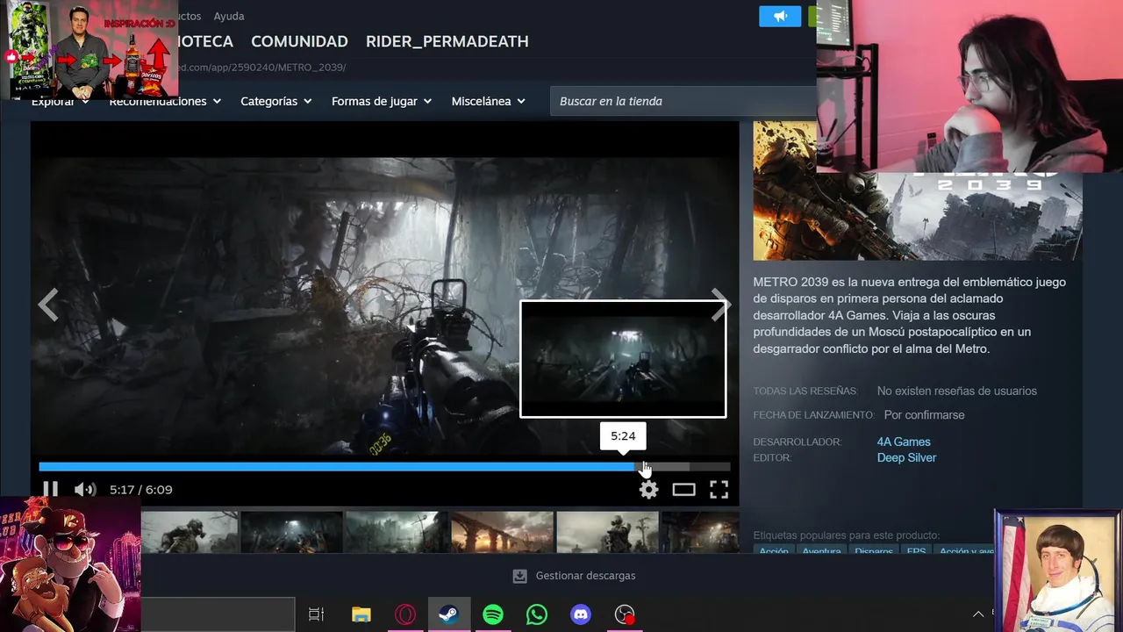Screen dimensions: 1123x632
Task: Click 'No existen reseñas de usuarios' text
Action: click(957, 391)
